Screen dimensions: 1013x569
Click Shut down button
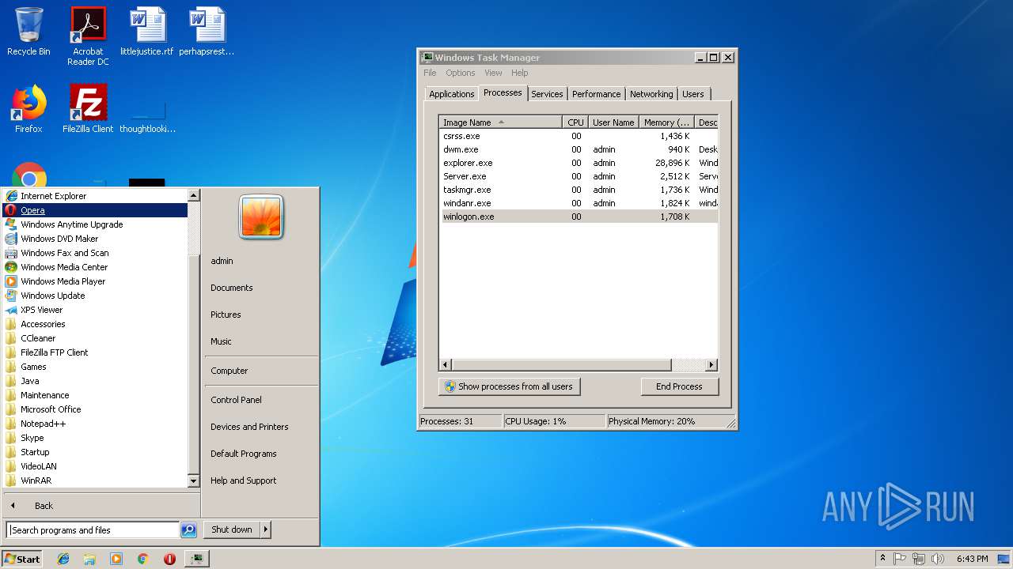click(x=232, y=529)
